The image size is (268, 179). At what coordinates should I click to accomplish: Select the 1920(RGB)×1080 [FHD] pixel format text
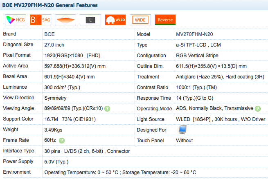click(x=72, y=56)
